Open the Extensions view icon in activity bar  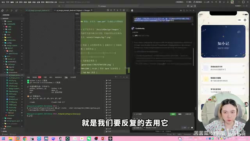16,11
